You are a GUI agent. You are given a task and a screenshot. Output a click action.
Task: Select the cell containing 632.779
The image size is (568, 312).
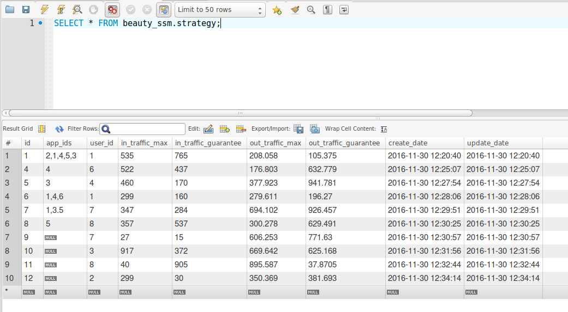click(x=345, y=169)
